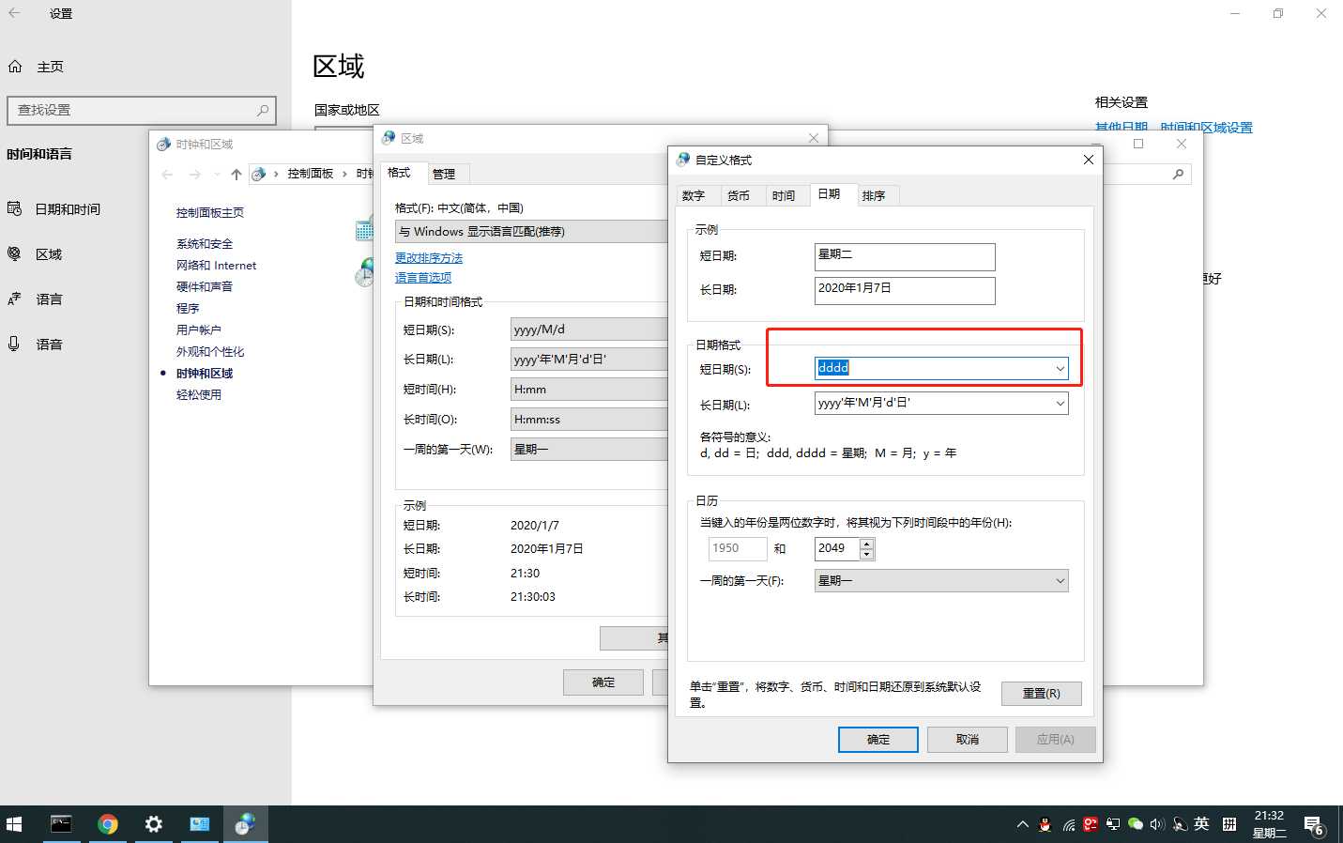The width and height of the screenshot is (1343, 843).
Task: Open 轻松使用 category in the Control Panel
Action: 199,395
